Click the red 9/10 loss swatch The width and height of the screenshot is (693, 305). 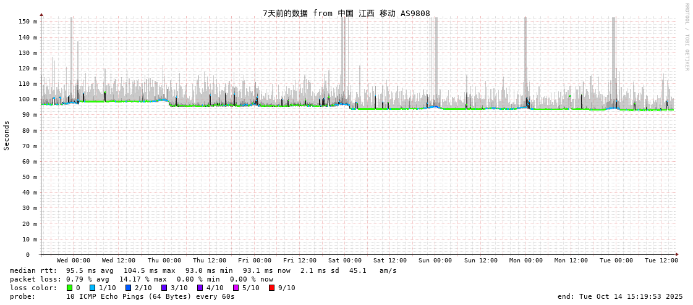[x=271, y=288]
